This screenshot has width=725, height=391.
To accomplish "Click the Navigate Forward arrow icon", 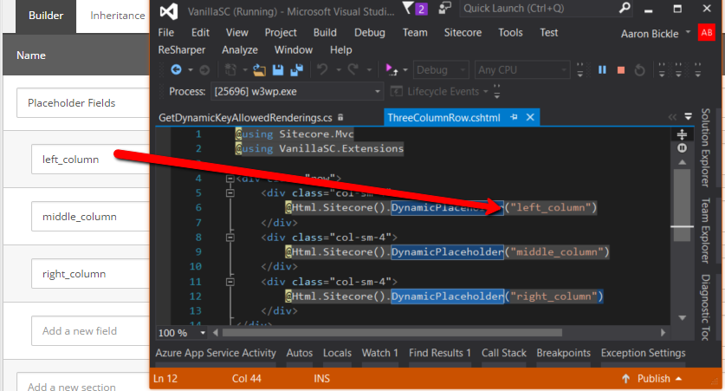I will pos(204,70).
